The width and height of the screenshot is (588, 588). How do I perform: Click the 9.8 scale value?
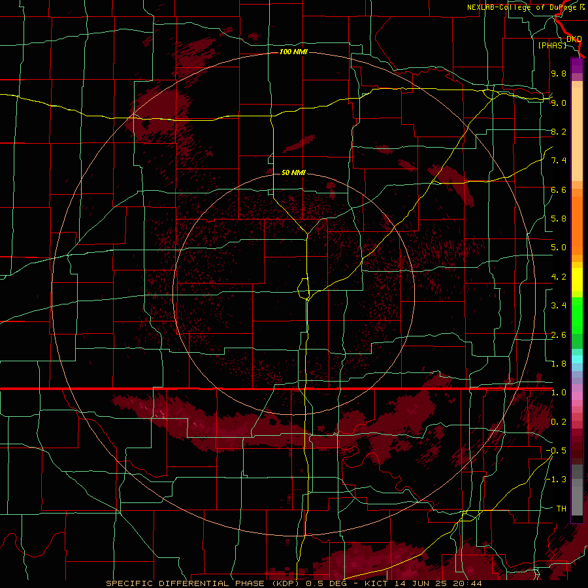click(x=559, y=73)
